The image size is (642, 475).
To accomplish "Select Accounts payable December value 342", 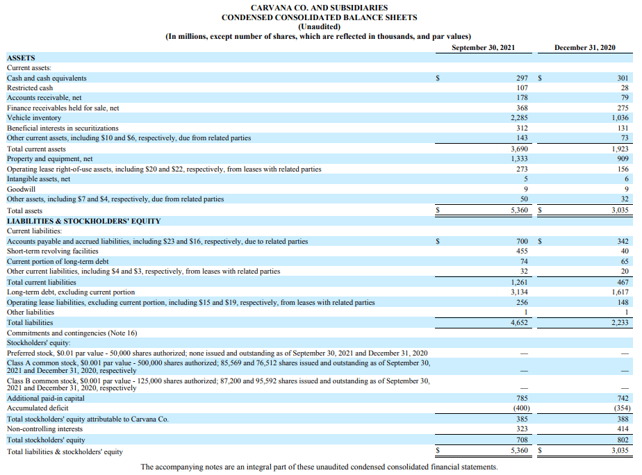I will (623, 242).
